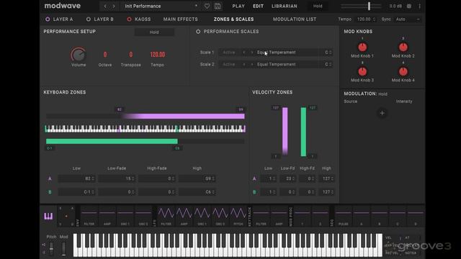Screen dimensions: 461x259
Task: Open the LIBRARIAN view
Action: 284,6
